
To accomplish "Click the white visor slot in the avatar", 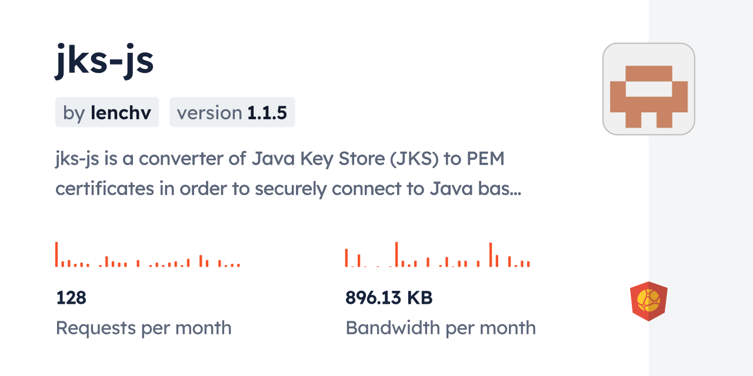I will [x=648, y=89].
